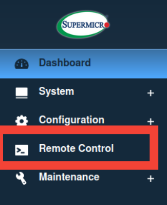Screen dimensions: 167x205
Task: Open the Remote Control text link
Action: pyautogui.click(x=76, y=148)
